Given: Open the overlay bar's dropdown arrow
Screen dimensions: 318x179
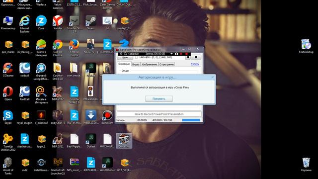Looking at the screenshot, I should (x=171, y=54).
